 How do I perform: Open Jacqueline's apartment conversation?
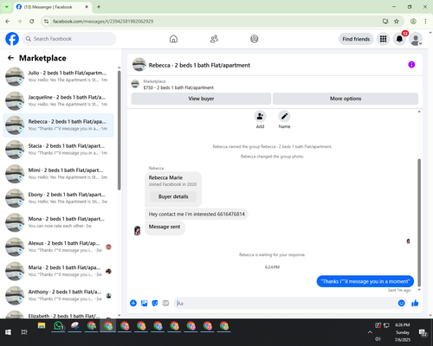(58, 101)
